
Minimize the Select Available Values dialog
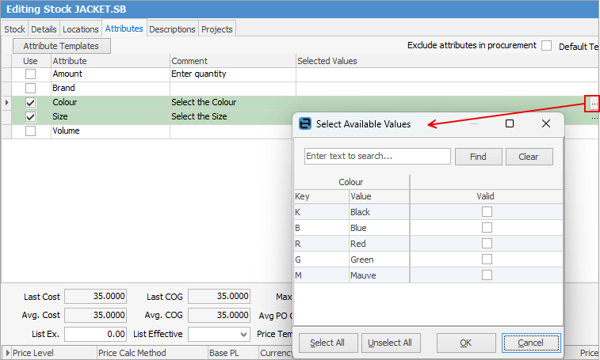click(x=473, y=123)
